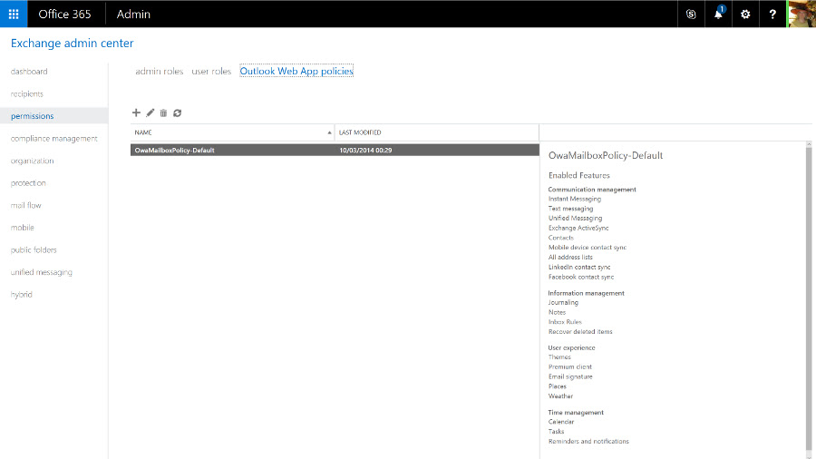Image resolution: width=816 pixels, height=459 pixels.
Task: Sort by the NAME column header
Action: pyautogui.click(x=233, y=132)
